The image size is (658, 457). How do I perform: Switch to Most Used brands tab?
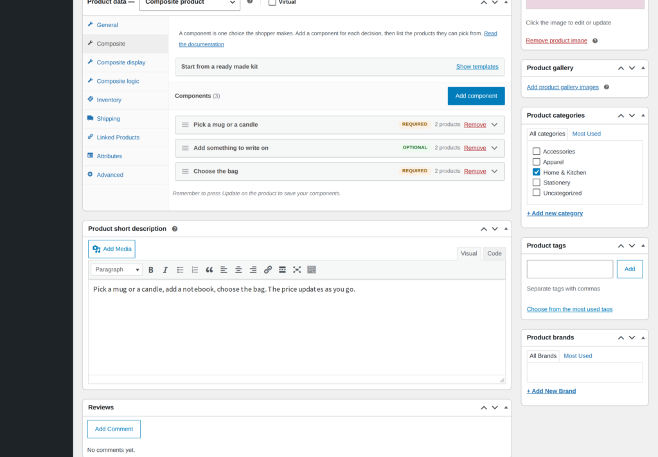coord(578,356)
